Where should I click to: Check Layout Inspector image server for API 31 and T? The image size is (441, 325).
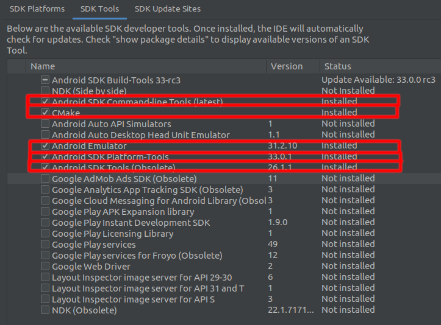tap(45, 288)
